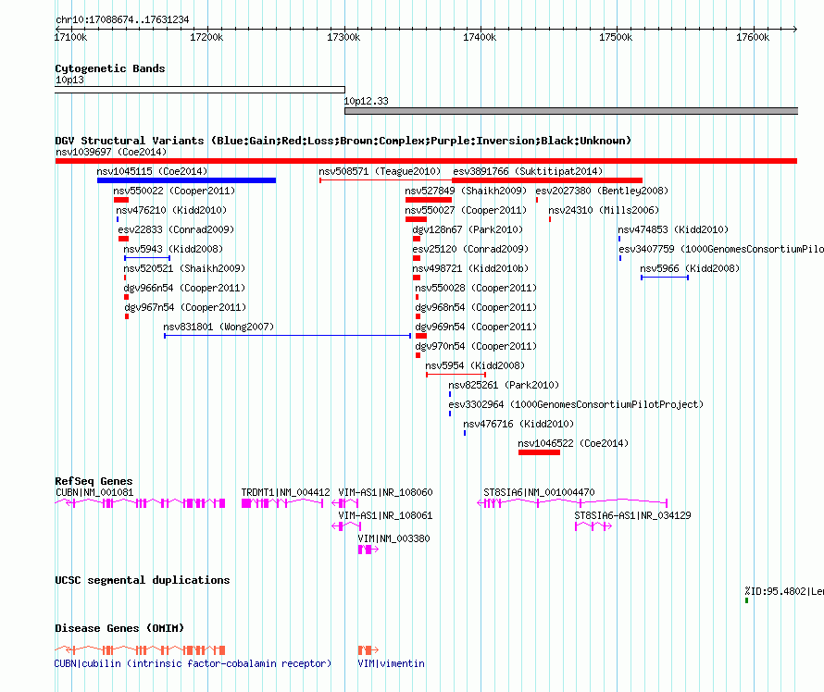Click the green segmental duplication marker
The image size is (824, 692).
point(747,600)
